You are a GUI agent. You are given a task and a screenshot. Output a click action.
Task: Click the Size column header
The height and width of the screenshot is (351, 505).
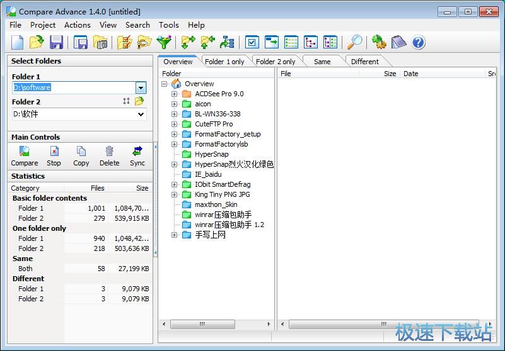point(380,74)
